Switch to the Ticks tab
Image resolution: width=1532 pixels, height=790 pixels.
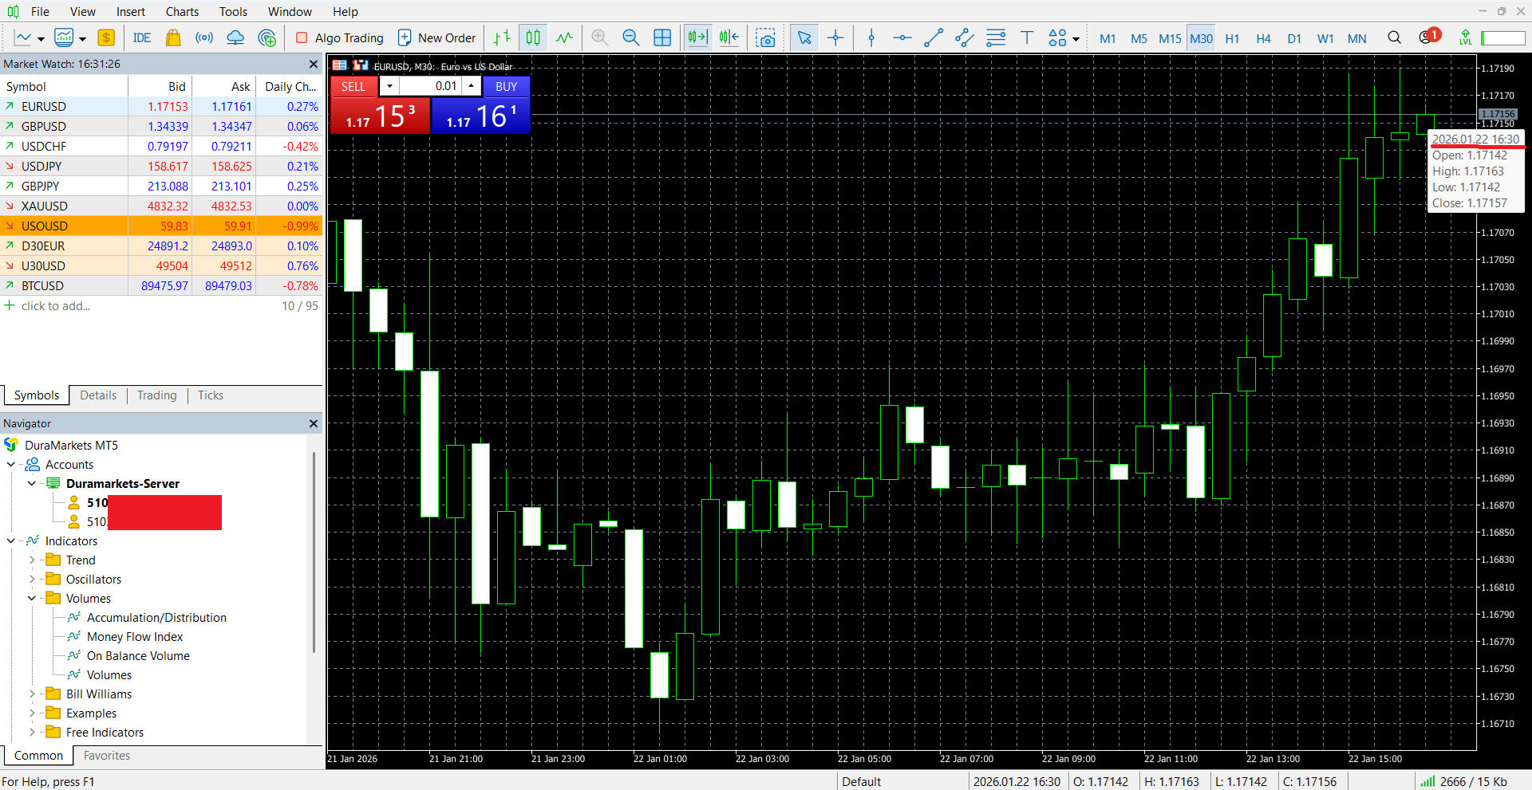pos(211,395)
